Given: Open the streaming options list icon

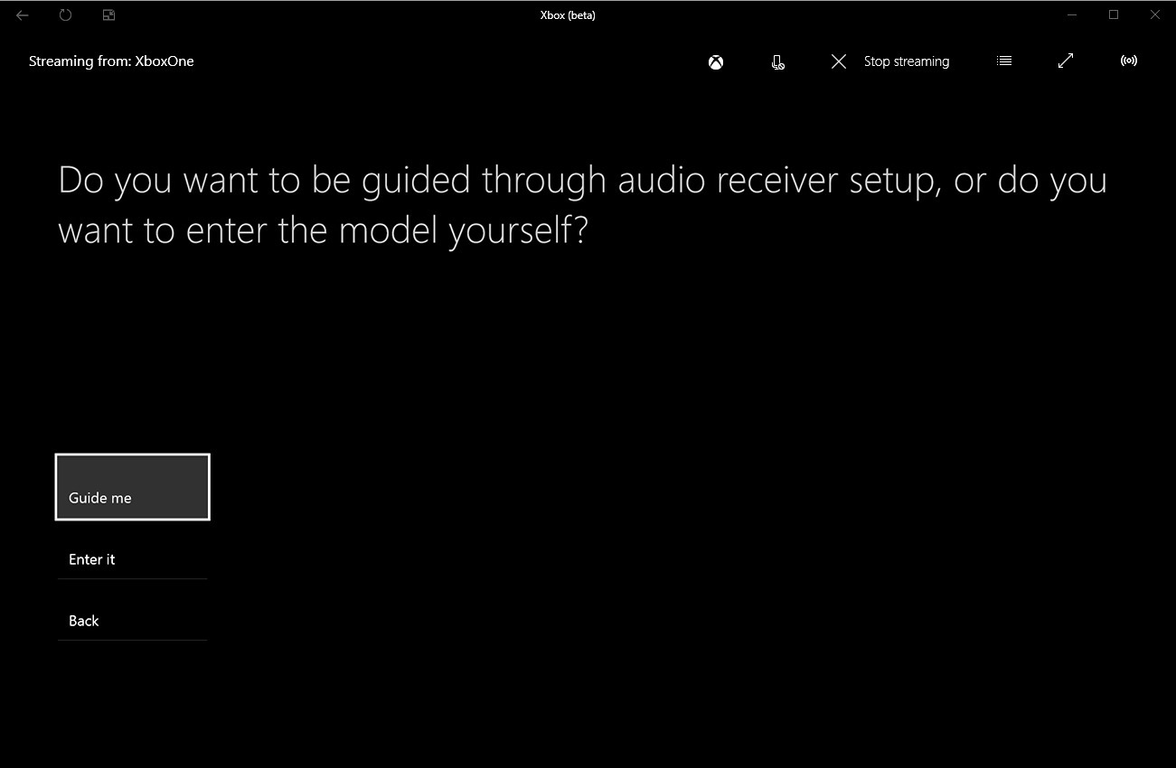Looking at the screenshot, I should tap(1003, 61).
